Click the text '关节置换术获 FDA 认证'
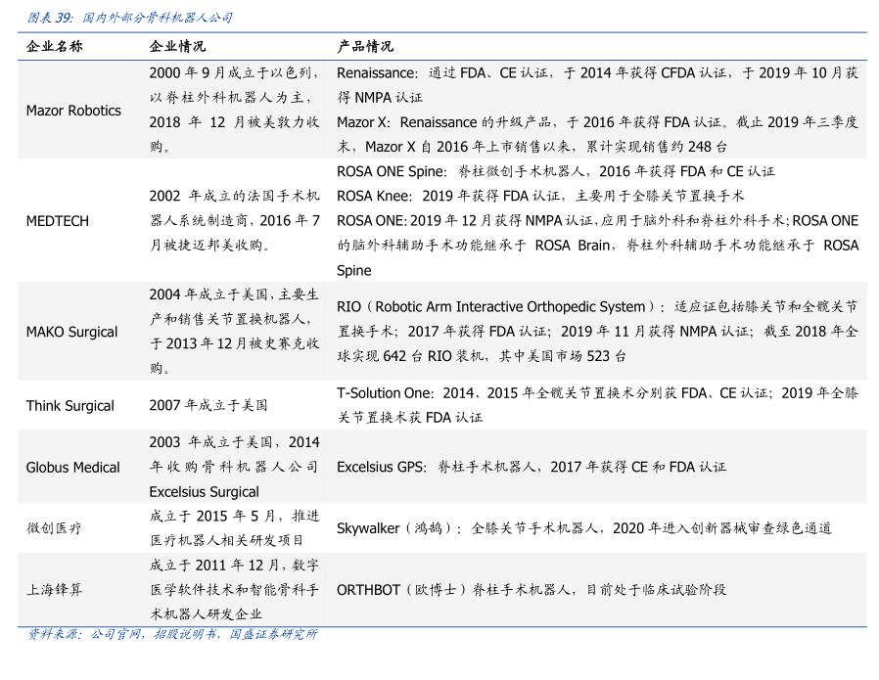The height and width of the screenshot is (680, 879). (410, 418)
